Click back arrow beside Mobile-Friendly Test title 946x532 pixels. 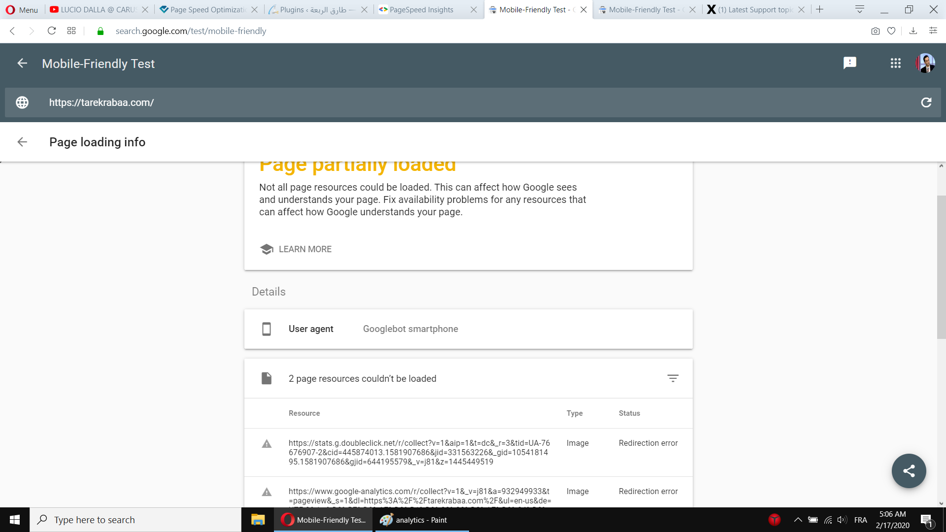tap(22, 63)
